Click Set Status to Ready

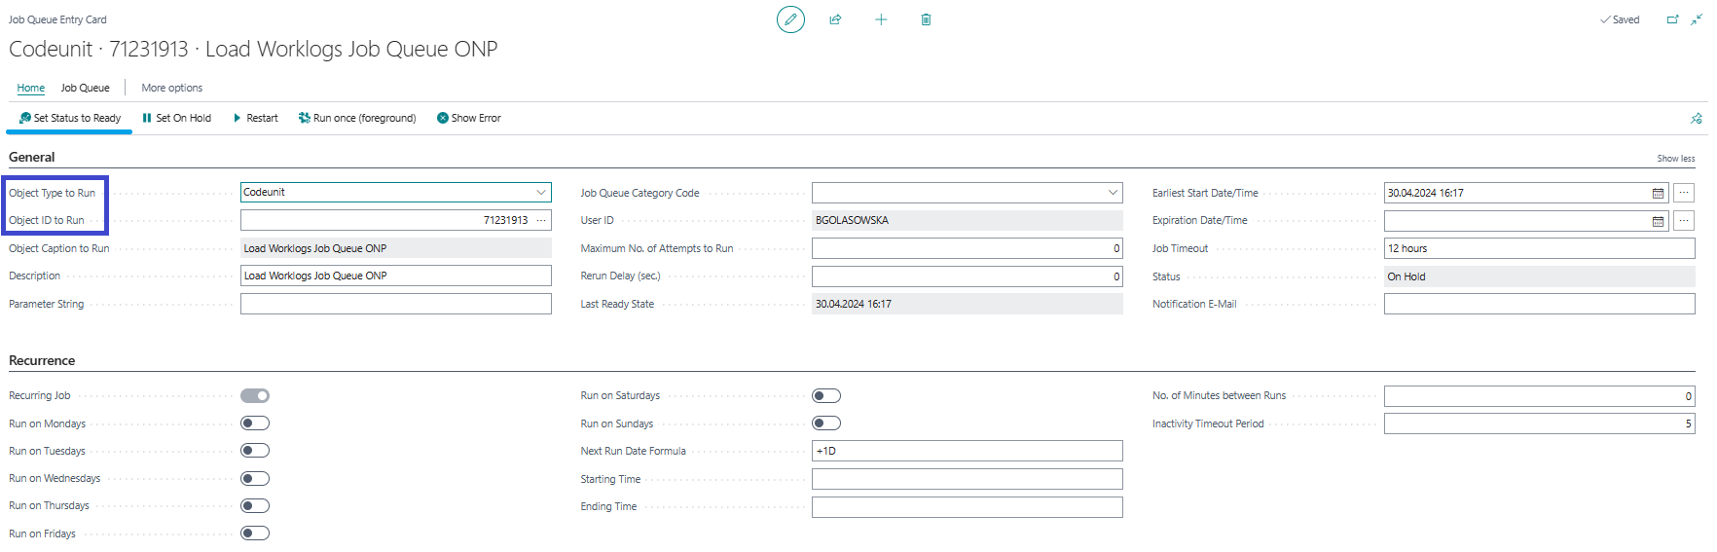click(70, 119)
